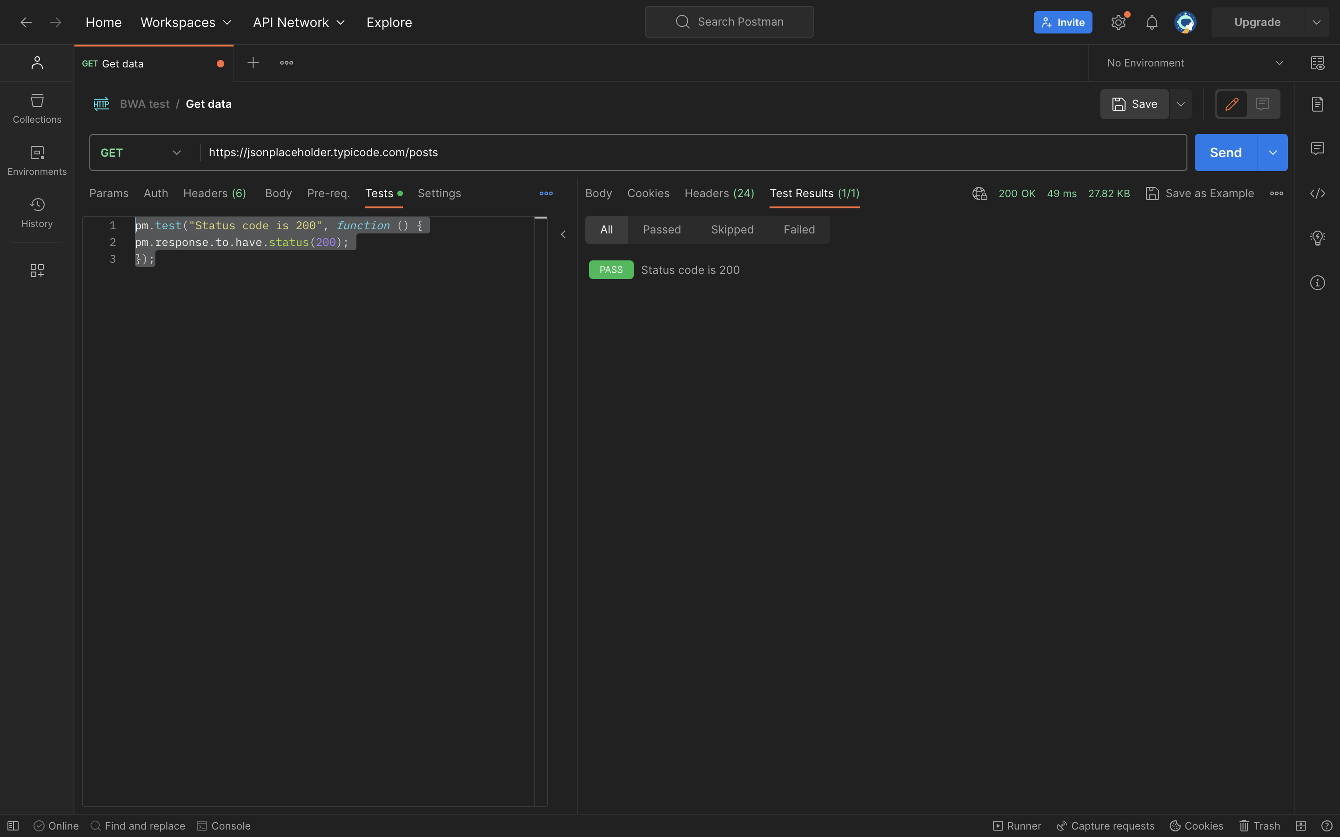Click Save as Example
The image size is (1340, 837).
[1199, 193]
